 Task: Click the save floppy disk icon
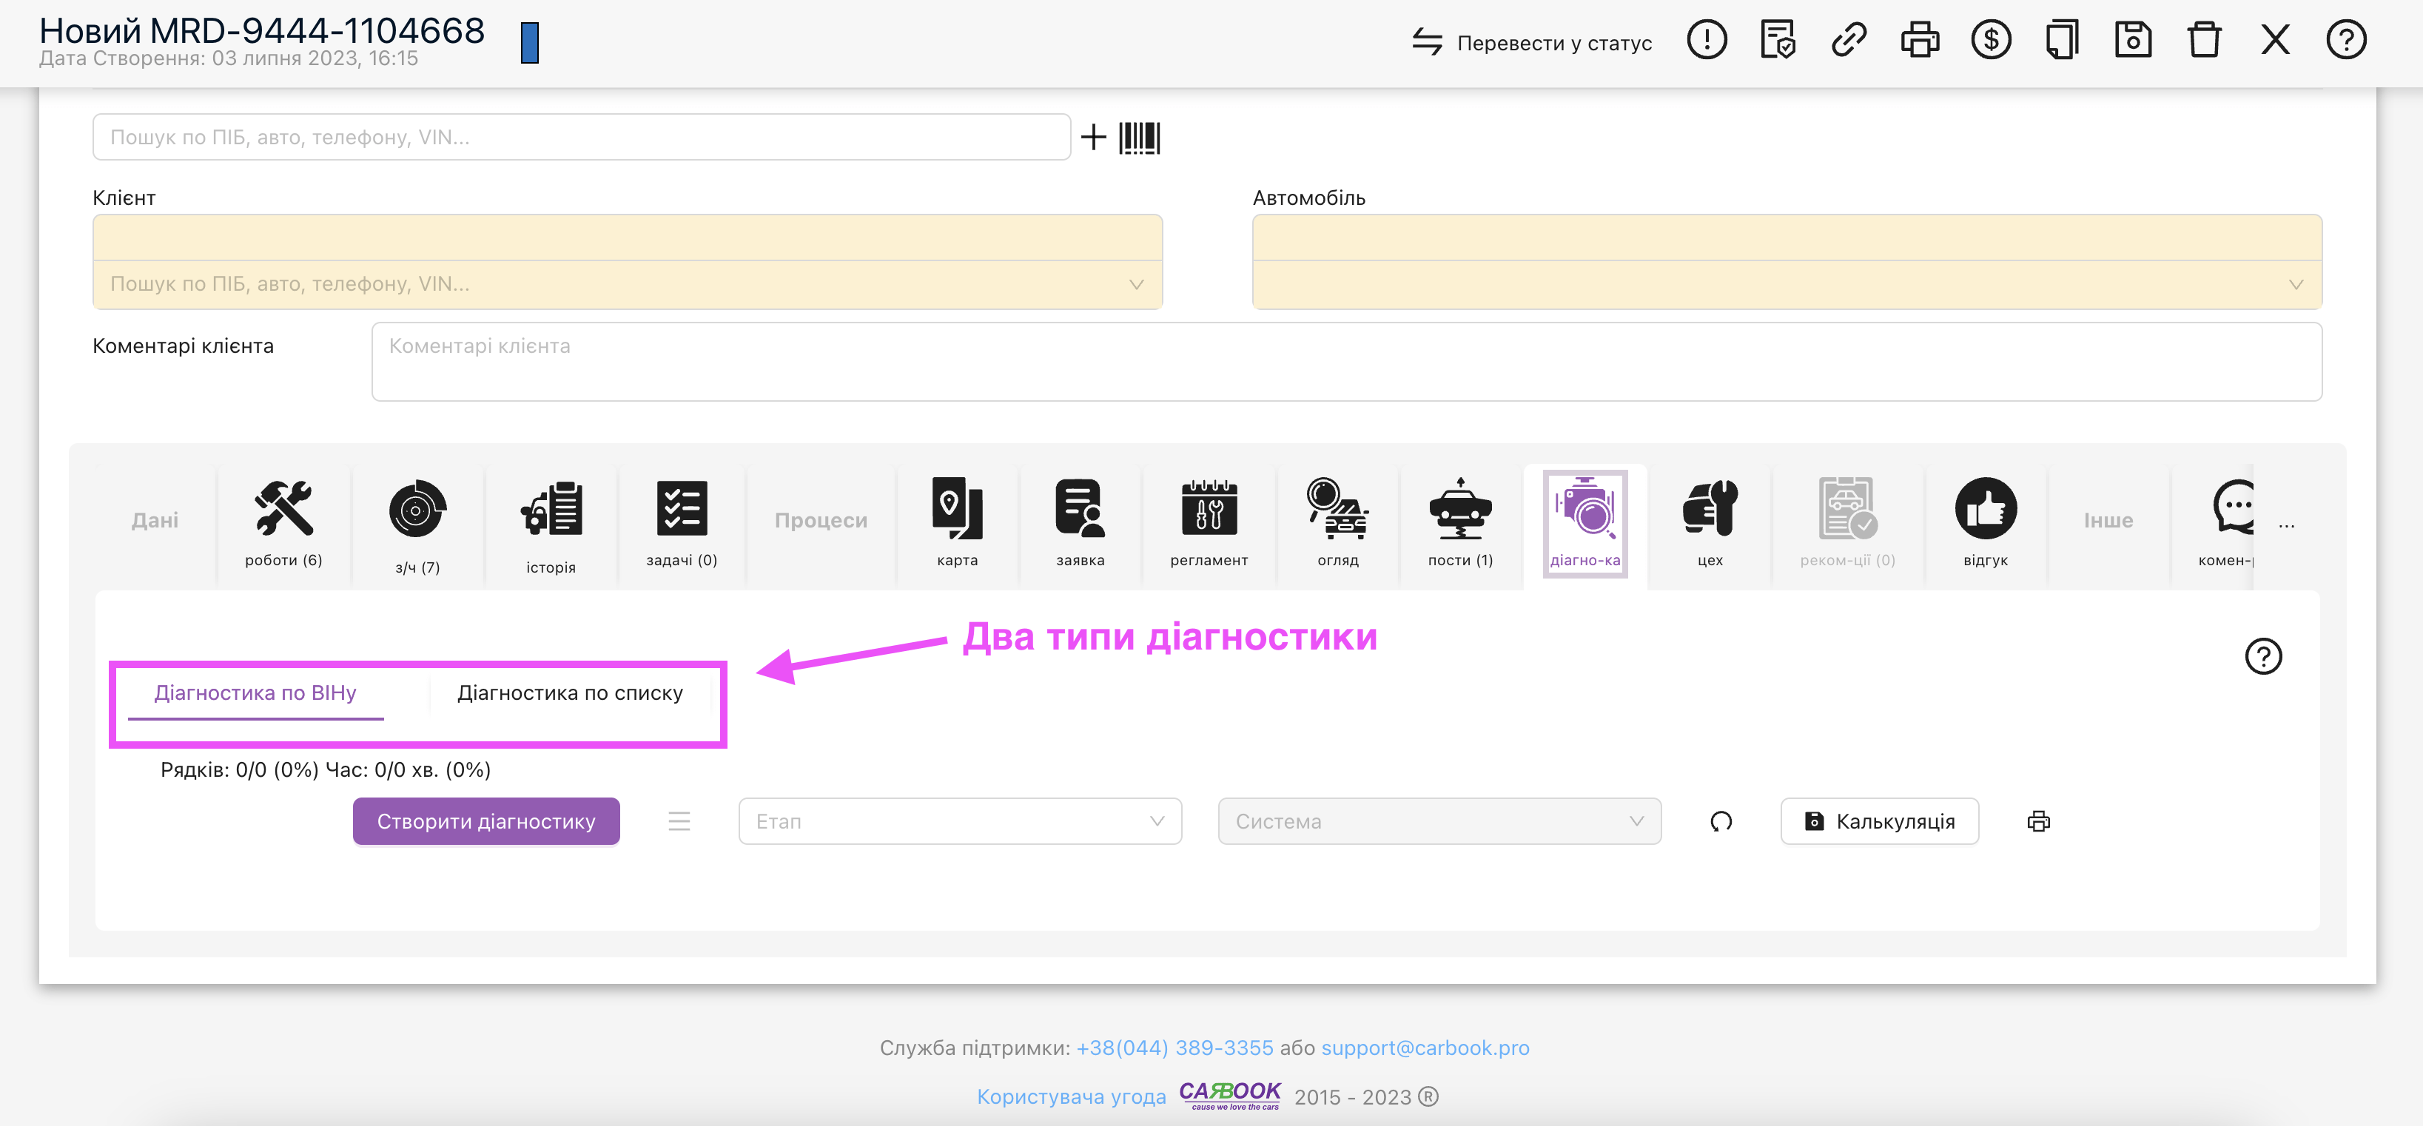coord(2132,41)
